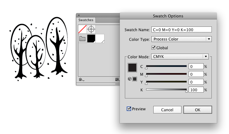Open the Color Mode dropdown
Viewport: 229px width, 134px height.
[x=180, y=57]
